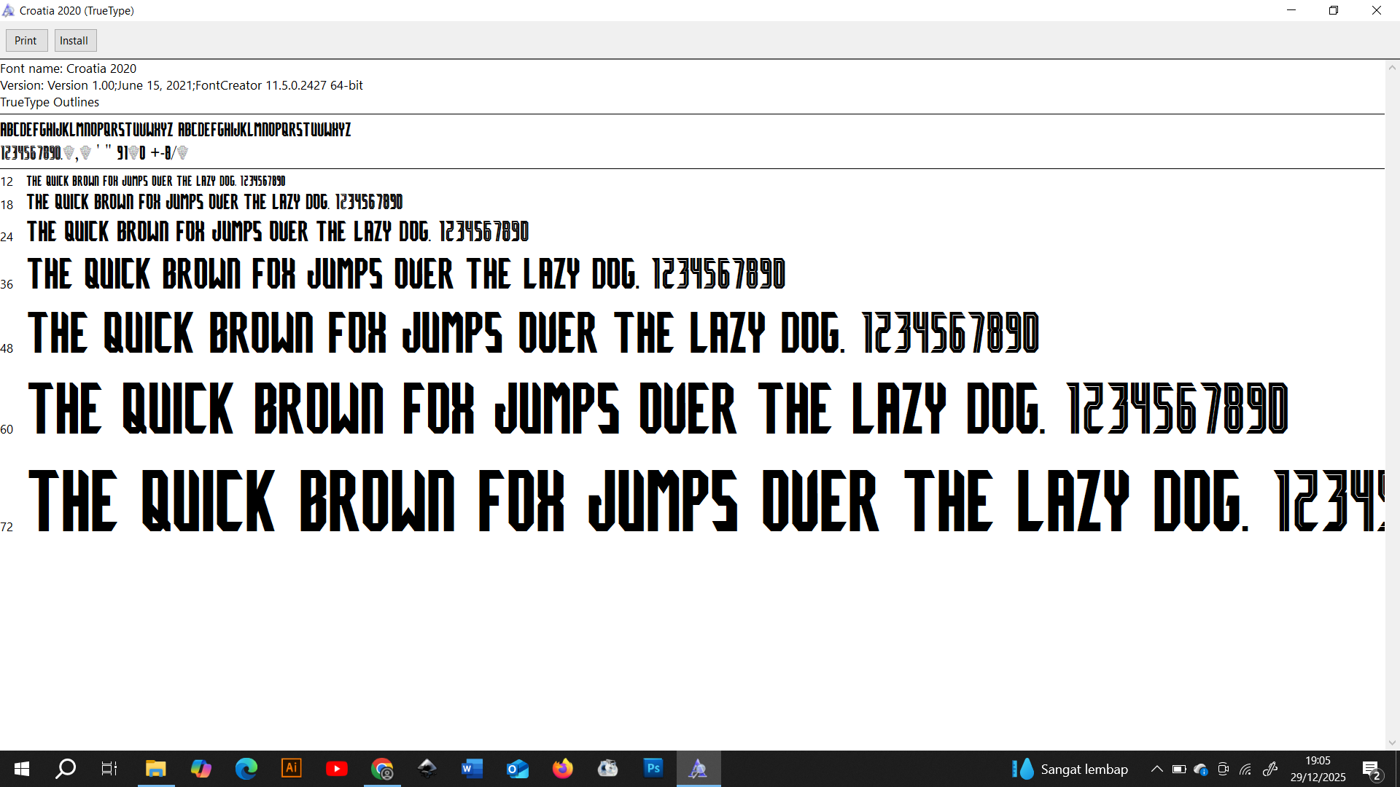Viewport: 1400px width, 787px height.
Task: Open File Explorer from the taskbar
Action: pos(155,769)
